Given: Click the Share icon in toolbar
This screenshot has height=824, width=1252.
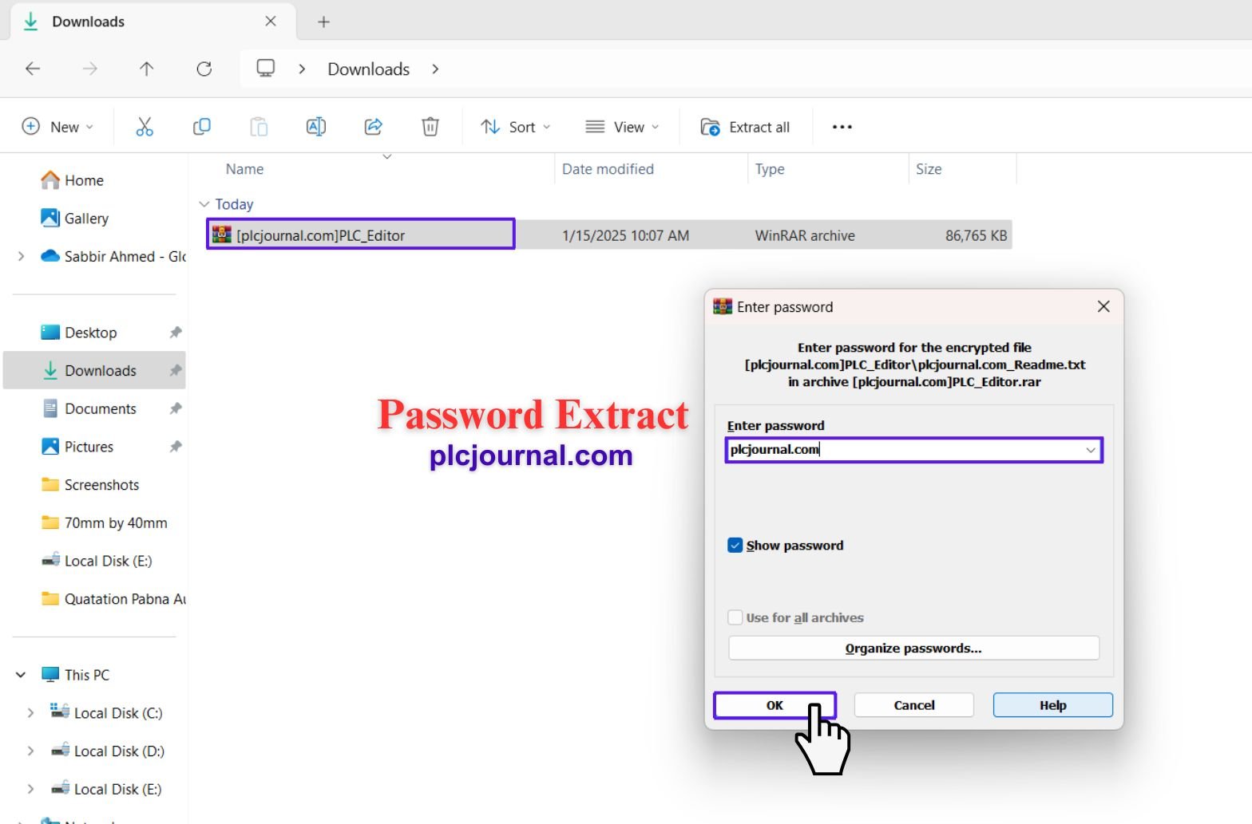Looking at the screenshot, I should [373, 127].
